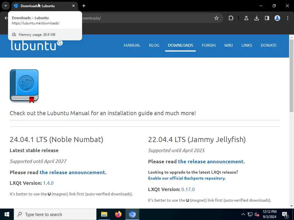Open File Explorer from the taskbar

click(104, 214)
